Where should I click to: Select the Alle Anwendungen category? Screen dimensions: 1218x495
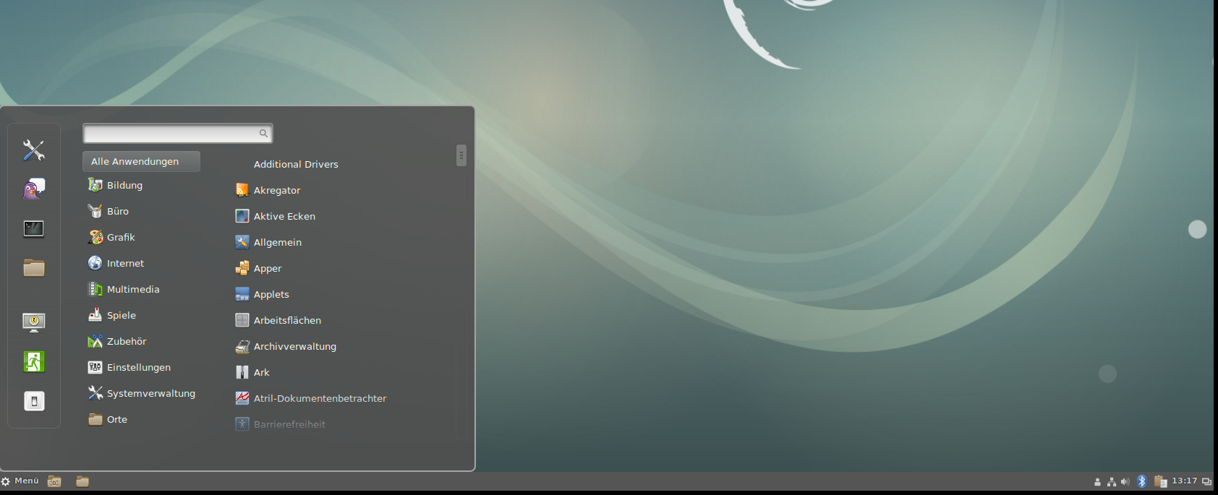click(x=141, y=162)
